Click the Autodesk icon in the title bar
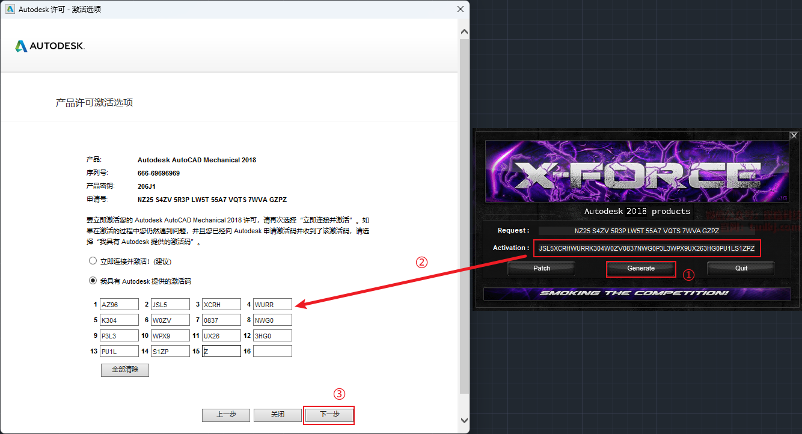 point(10,9)
